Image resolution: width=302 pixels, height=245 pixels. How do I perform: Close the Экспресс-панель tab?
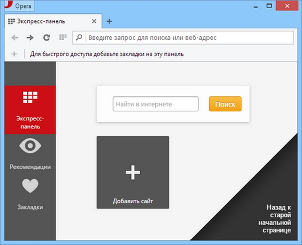pyautogui.click(x=94, y=21)
